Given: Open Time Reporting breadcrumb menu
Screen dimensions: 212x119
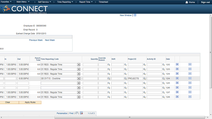Looking at the screenshot, I should pyautogui.click(x=65, y=2).
